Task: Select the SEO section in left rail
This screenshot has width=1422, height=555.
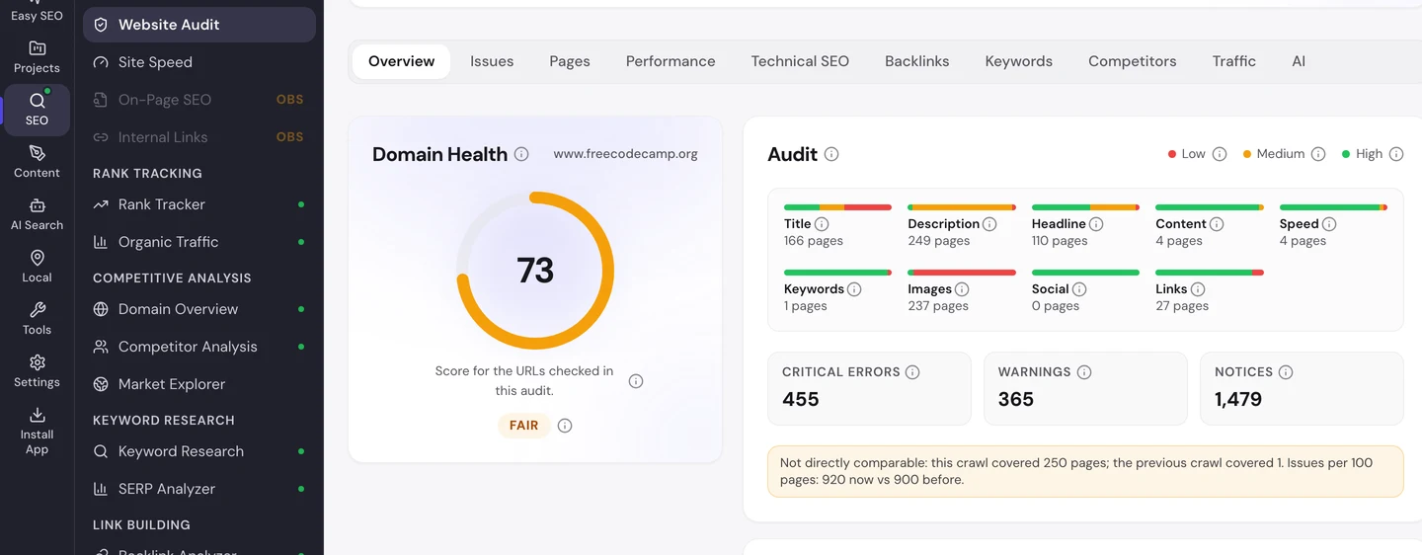Action: [37, 110]
